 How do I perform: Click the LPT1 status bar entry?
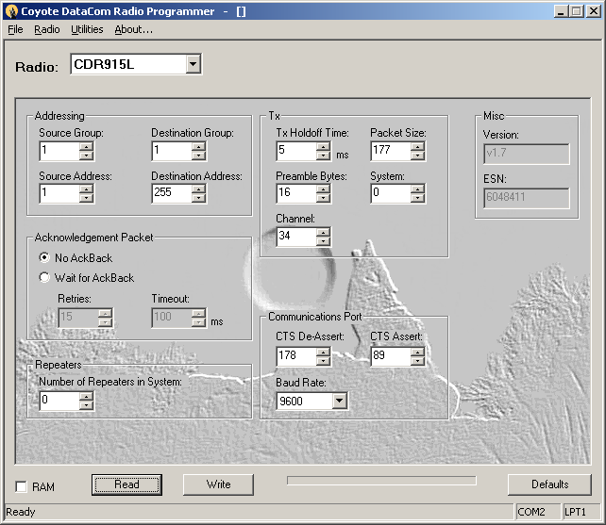(581, 512)
